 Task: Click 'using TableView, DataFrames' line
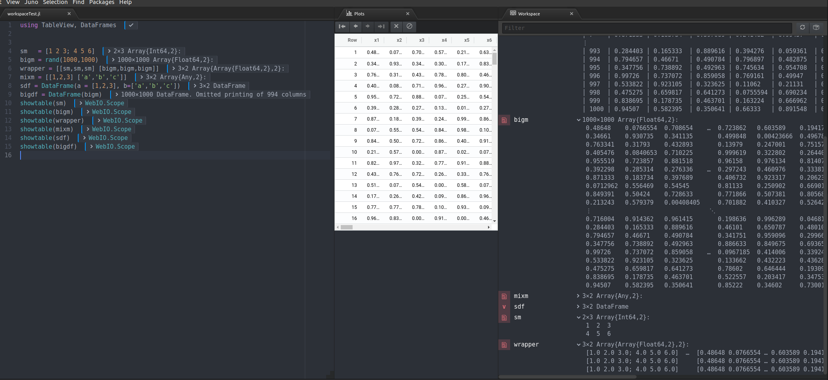[x=68, y=25]
